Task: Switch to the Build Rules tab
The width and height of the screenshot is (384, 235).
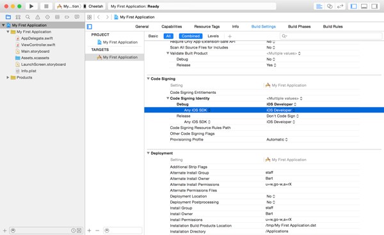Action: [x=333, y=26]
